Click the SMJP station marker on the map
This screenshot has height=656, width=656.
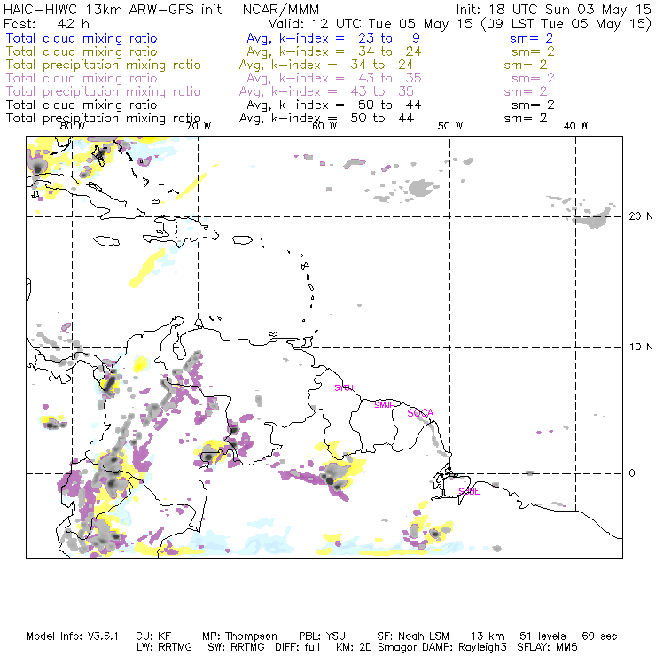(385, 404)
